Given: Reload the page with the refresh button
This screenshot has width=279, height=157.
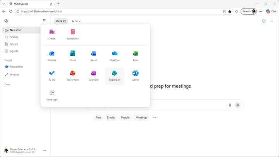Looking at the screenshot, I should [11, 11].
